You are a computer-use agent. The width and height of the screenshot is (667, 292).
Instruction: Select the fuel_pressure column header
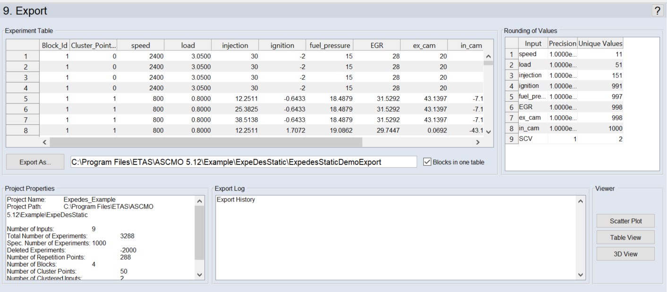tap(330, 46)
